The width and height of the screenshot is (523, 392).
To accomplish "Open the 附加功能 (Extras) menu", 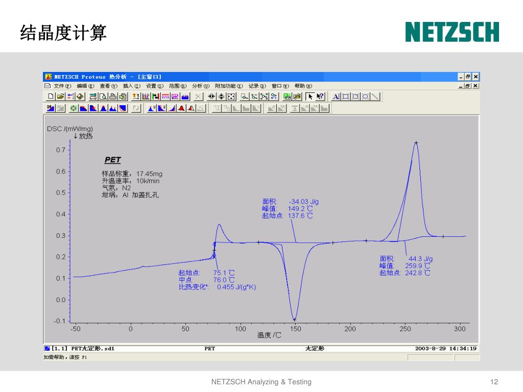I will click(229, 86).
